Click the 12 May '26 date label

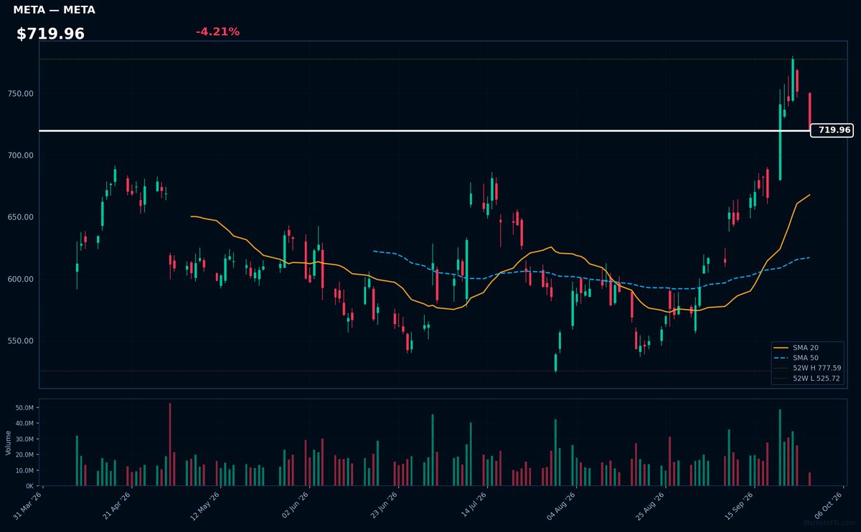tap(205, 506)
